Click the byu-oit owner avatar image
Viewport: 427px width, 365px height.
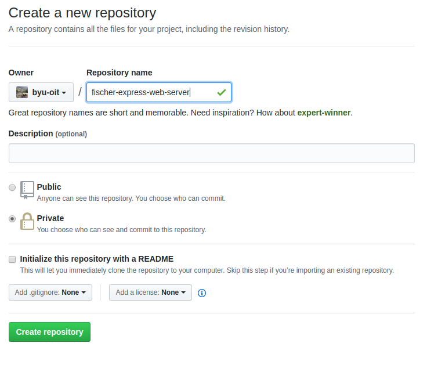click(22, 92)
